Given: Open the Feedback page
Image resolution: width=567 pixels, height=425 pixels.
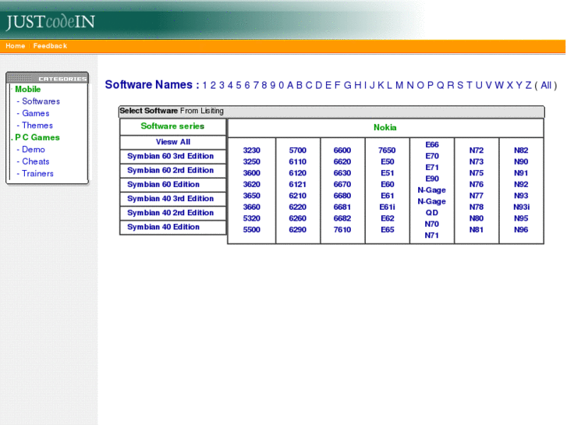Looking at the screenshot, I should pos(50,46).
